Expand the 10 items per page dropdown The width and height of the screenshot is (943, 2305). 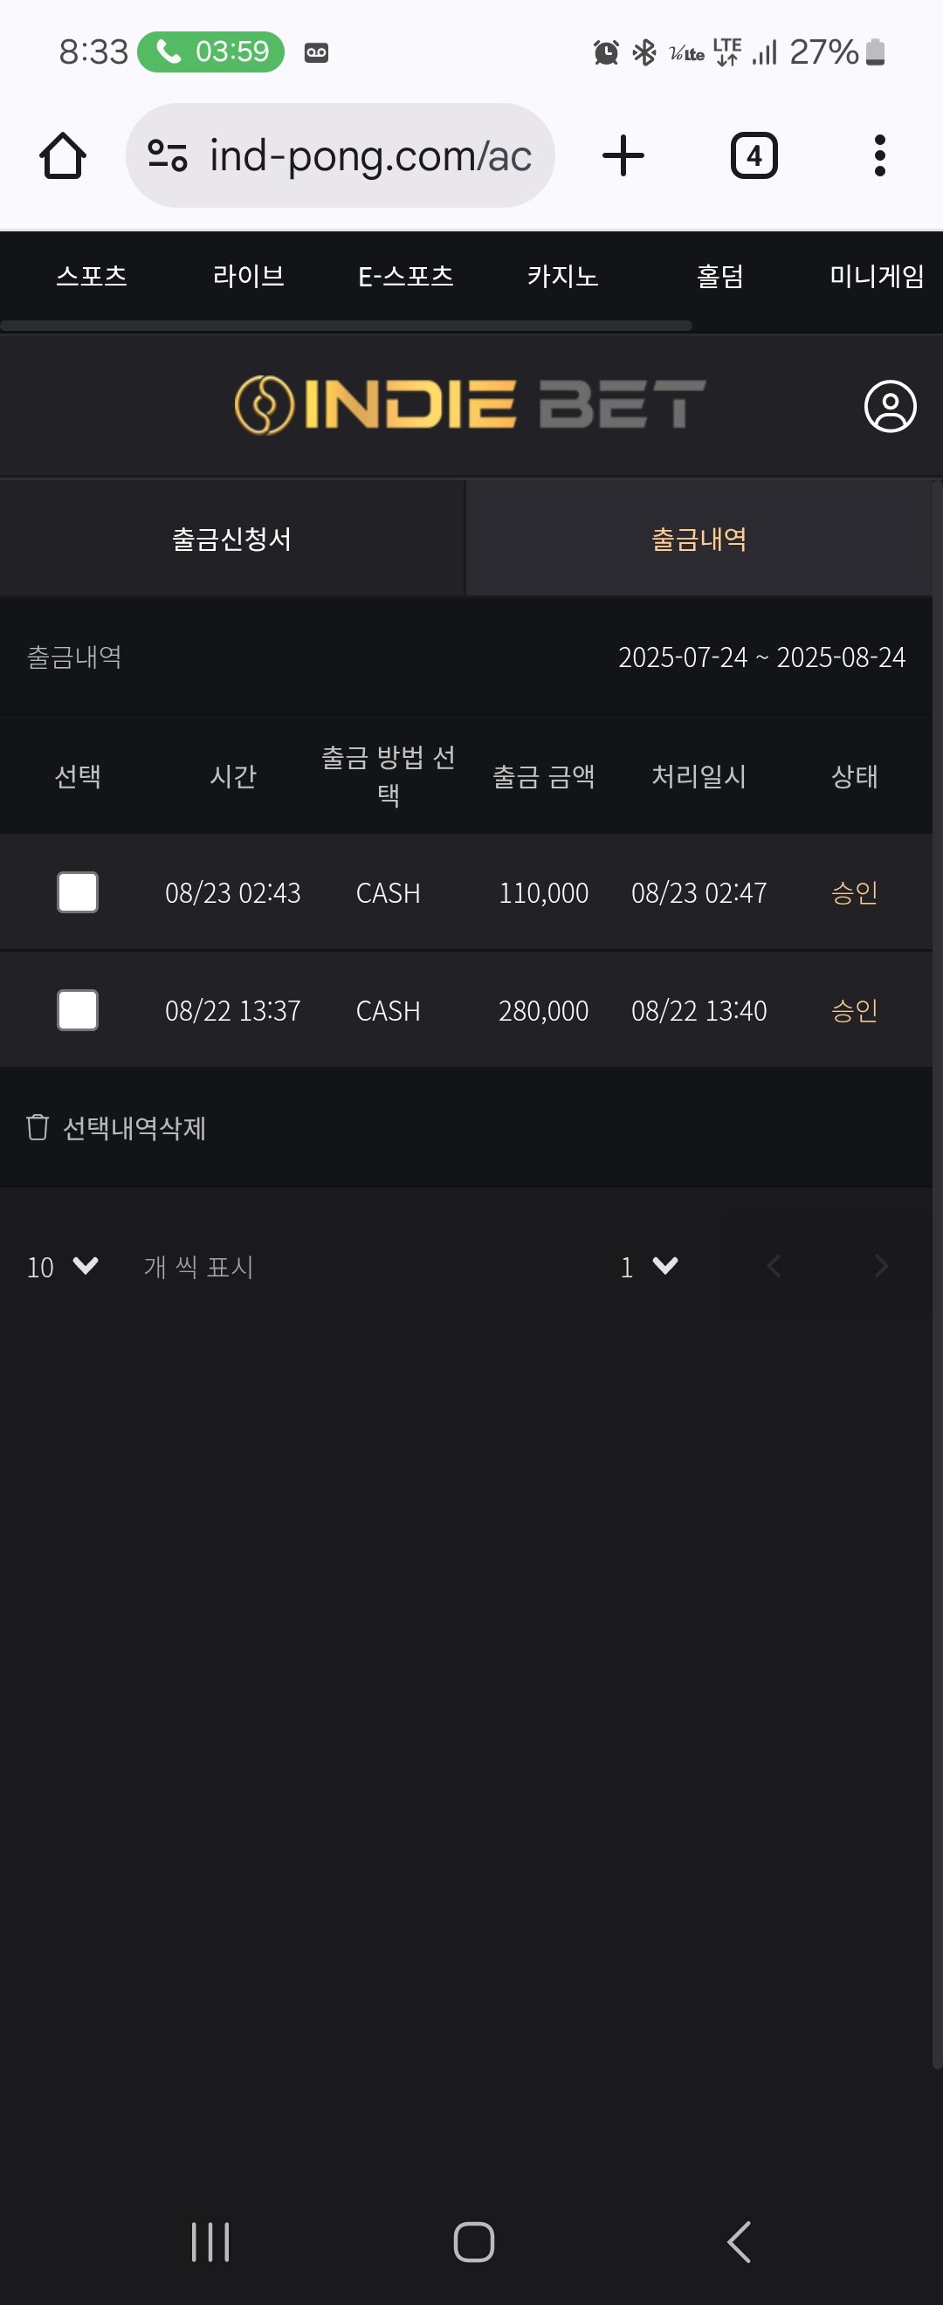(x=63, y=1266)
